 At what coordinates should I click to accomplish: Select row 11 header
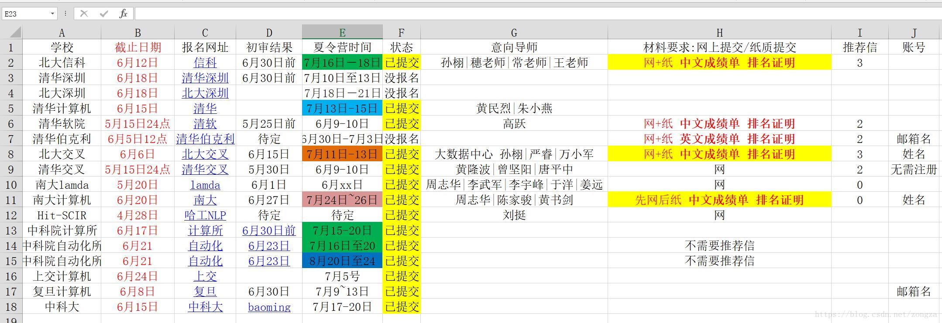pos(11,200)
